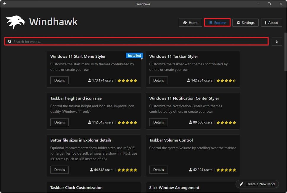Open Details for Taskbar height and icon size

point(59,122)
